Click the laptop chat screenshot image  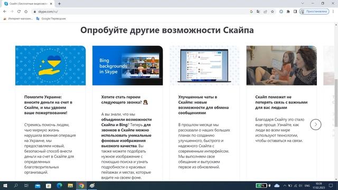coord(204,65)
